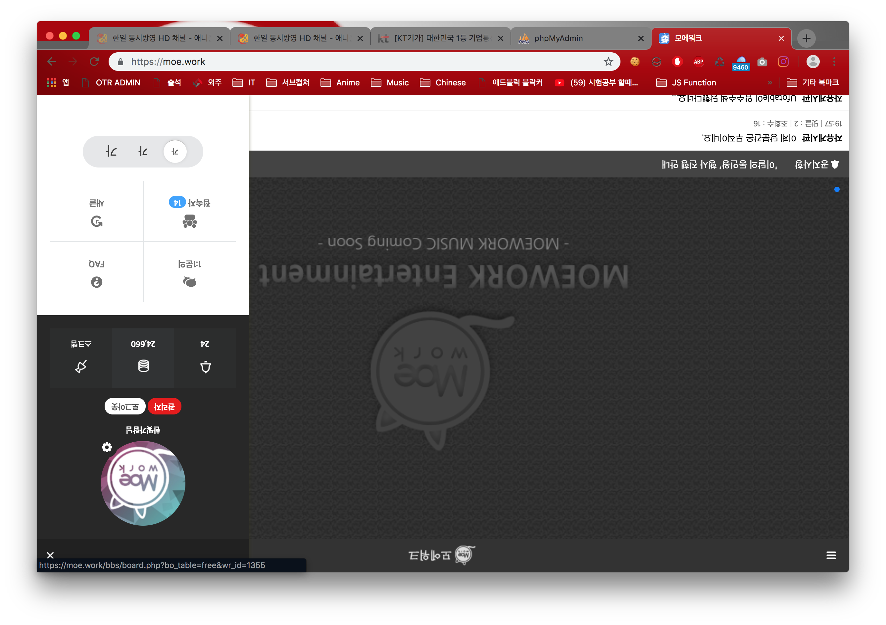
Task: Open the hamburger menu in the site's bottom bar
Action: pyautogui.click(x=831, y=555)
